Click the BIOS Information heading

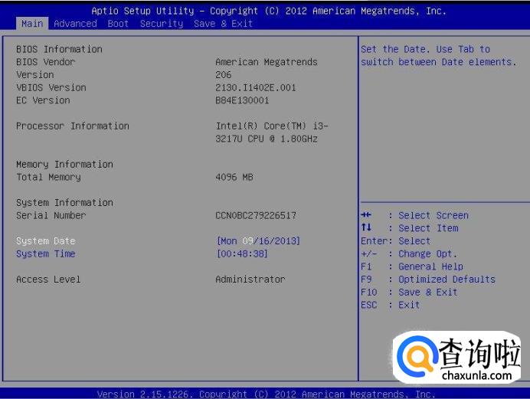coord(59,49)
